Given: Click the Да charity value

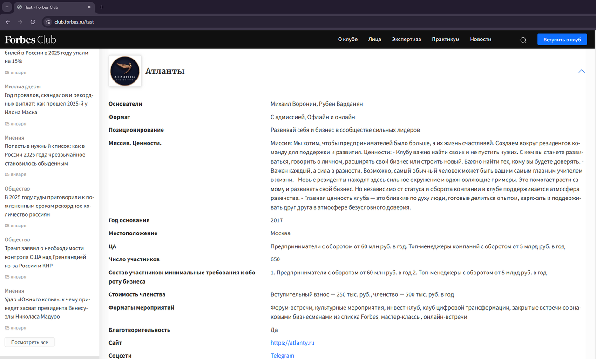Looking at the screenshot, I should pos(274,330).
